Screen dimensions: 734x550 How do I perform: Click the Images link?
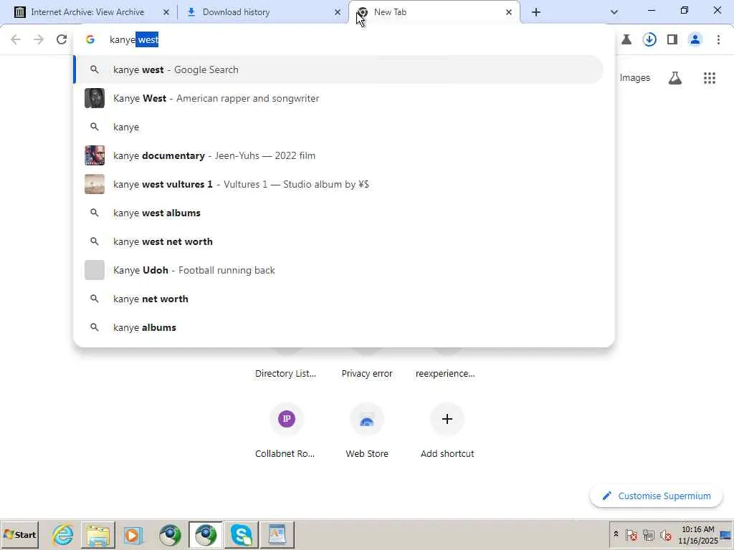[635, 78]
